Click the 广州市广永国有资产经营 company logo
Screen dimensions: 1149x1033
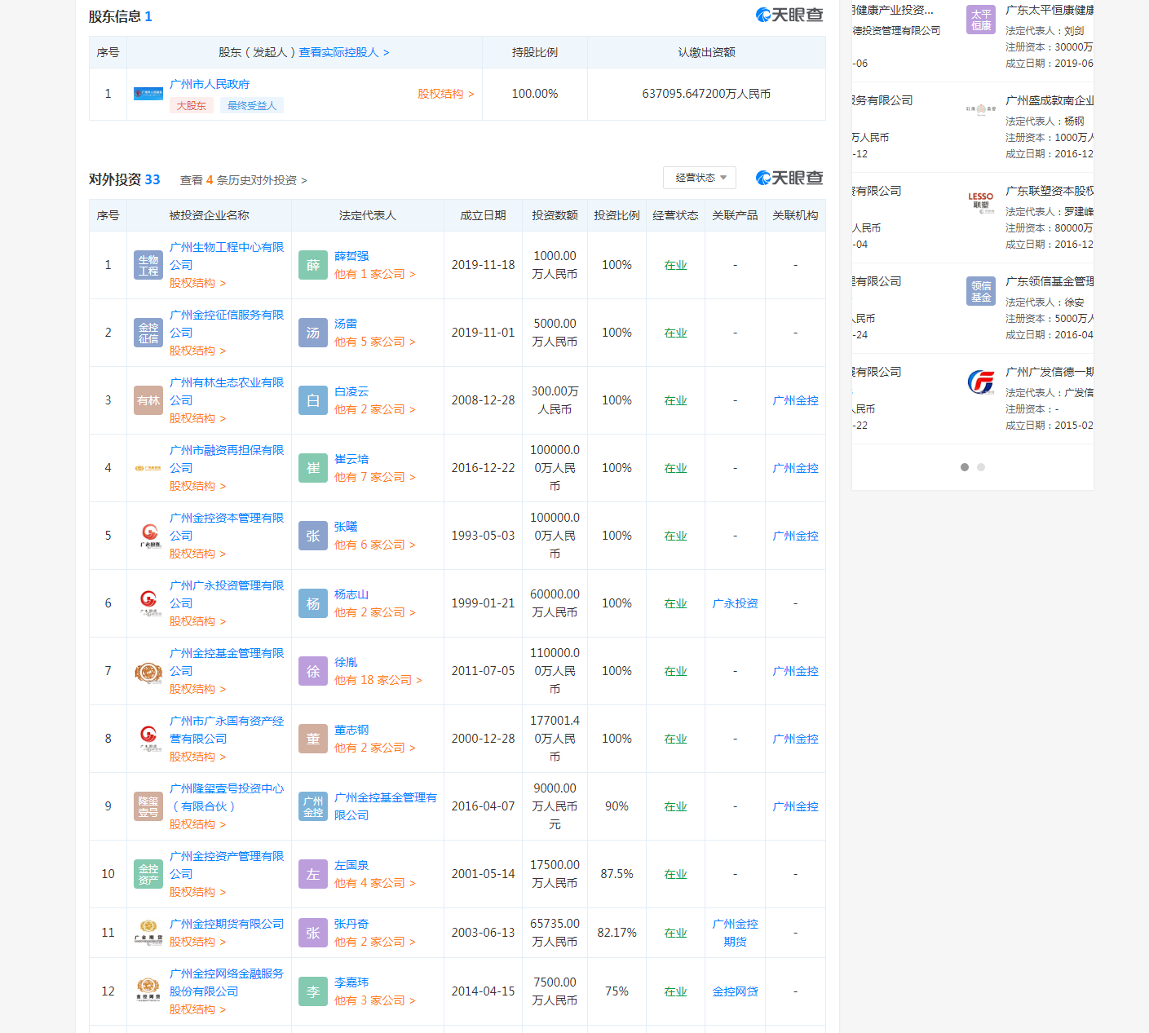pos(148,739)
